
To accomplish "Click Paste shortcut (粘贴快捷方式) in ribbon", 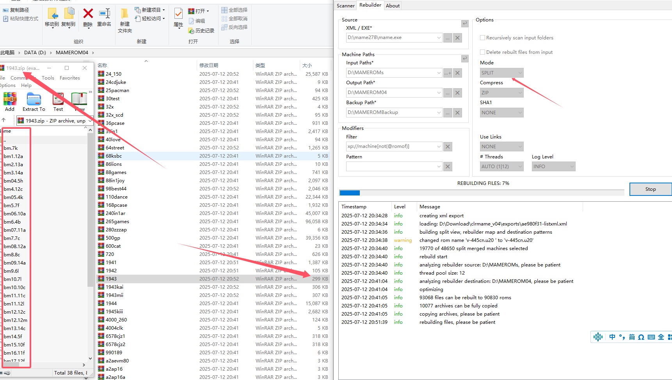I will point(21,18).
